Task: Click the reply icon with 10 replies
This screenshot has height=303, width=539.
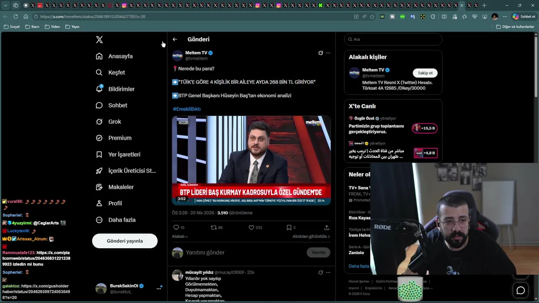Action: [x=176, y=227]
